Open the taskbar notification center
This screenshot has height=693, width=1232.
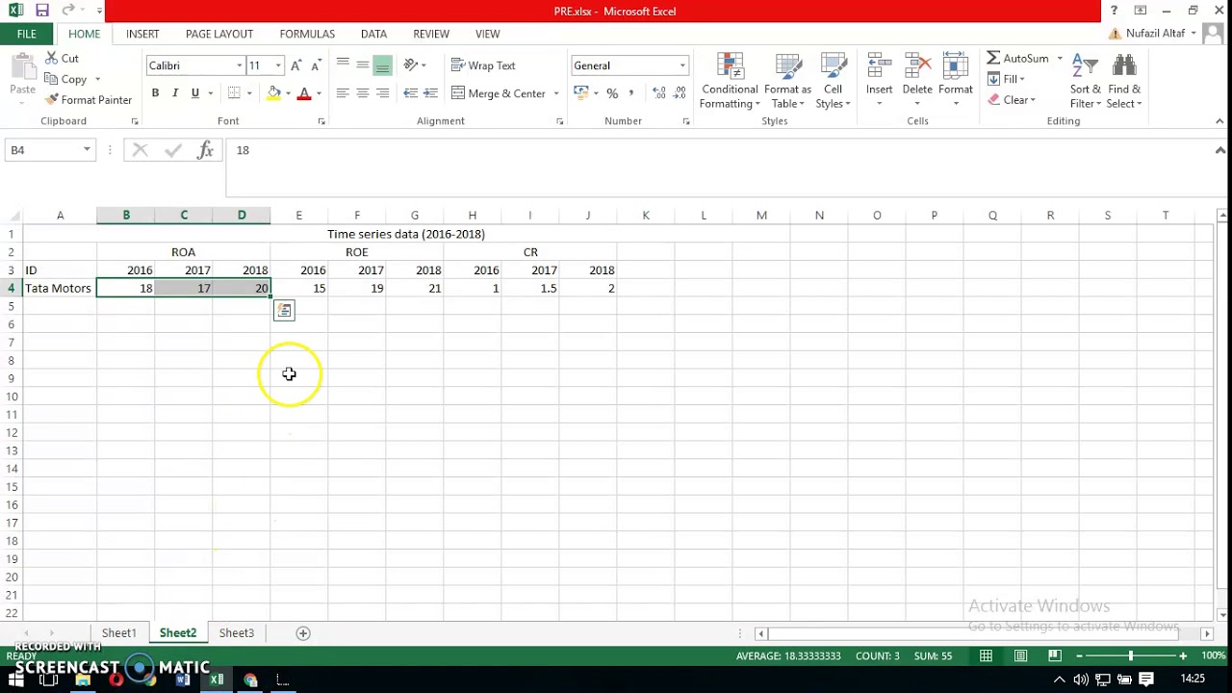click(x=1145, y=680)
